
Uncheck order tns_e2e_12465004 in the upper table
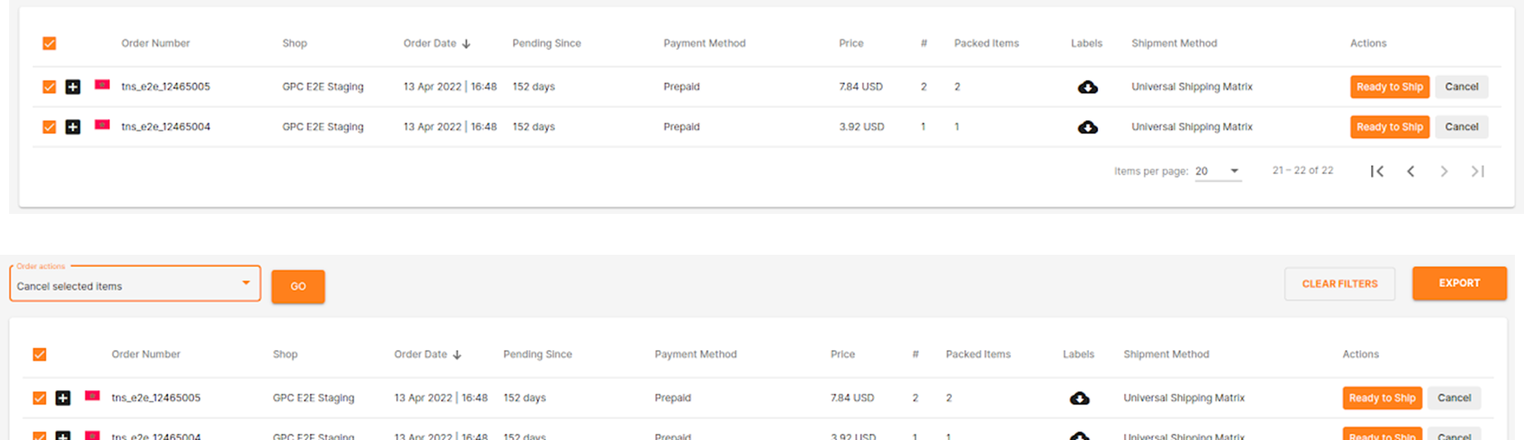point(49,127)
